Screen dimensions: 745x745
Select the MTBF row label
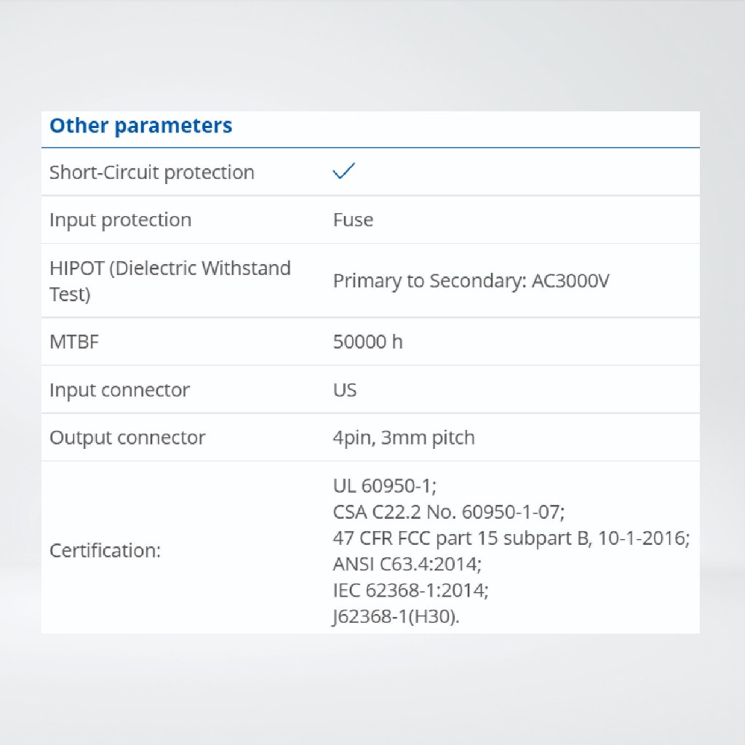point(74,342)
